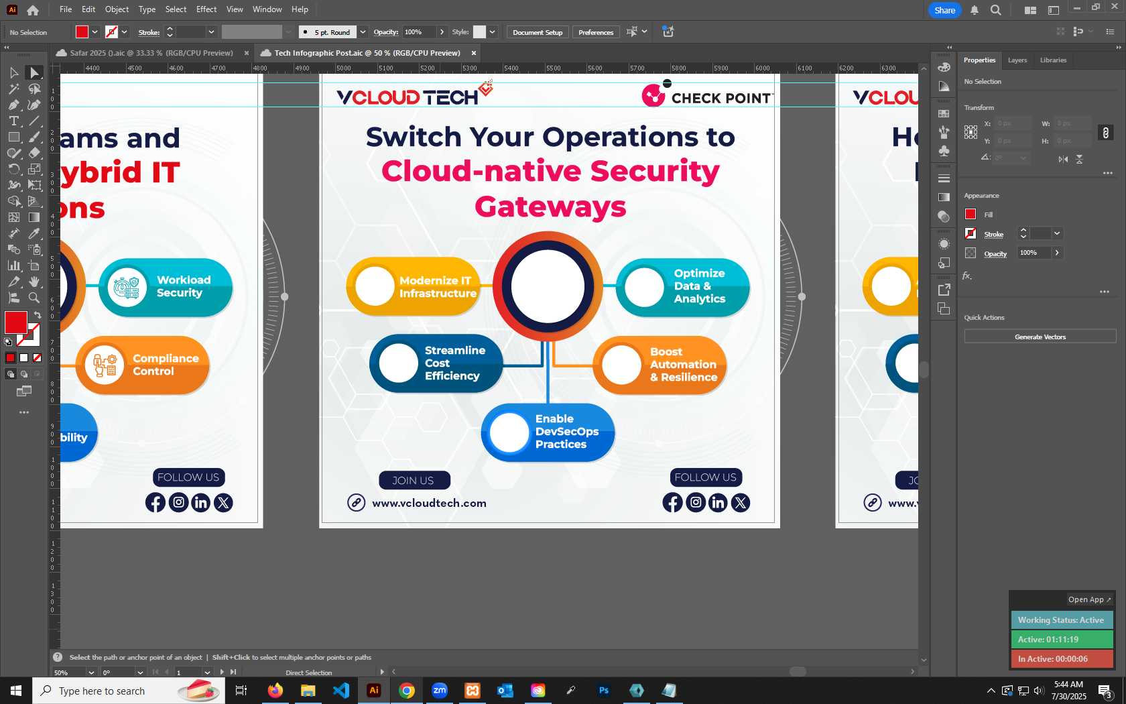Swap fill and stroke colors arrow
Image resolution: width=1126 pixels, height=704 pixels.
pyautogui.click(x=38, y=314)
